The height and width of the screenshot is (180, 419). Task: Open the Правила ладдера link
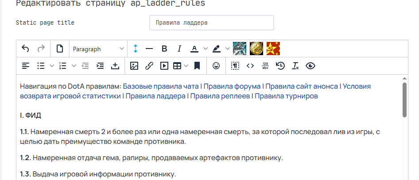(155, 96)
